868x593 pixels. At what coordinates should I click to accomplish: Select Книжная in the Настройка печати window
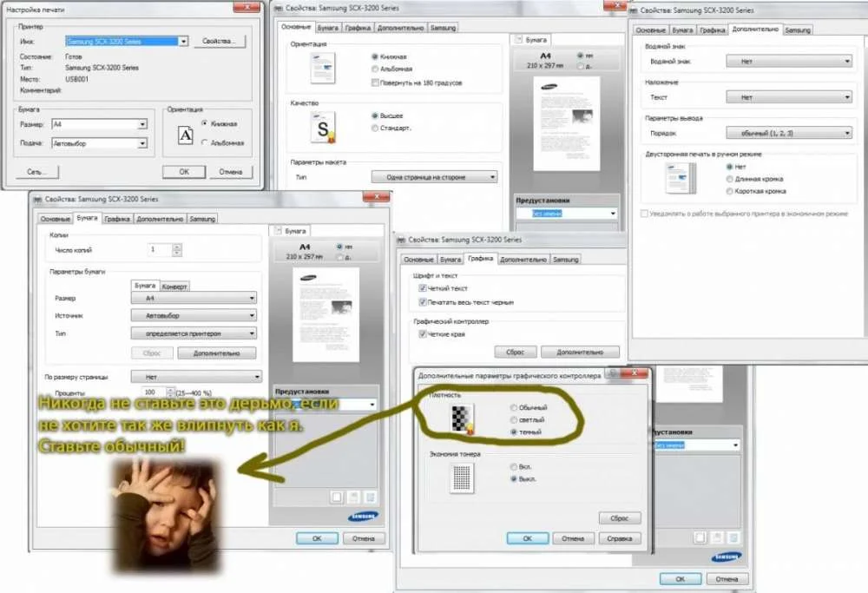click(x=204, y=123)
